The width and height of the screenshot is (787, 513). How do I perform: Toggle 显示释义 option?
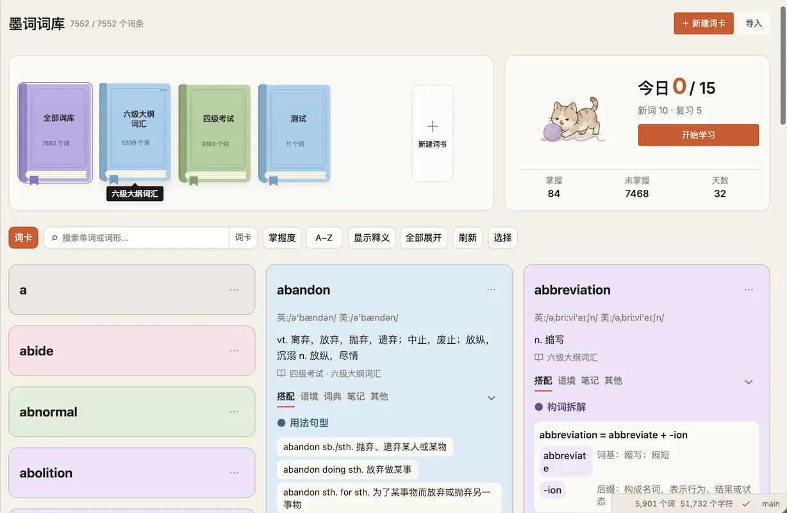(372, 237)
